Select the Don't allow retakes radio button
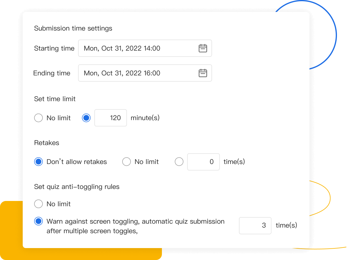The image size is (348, 260). click(39, 162)
